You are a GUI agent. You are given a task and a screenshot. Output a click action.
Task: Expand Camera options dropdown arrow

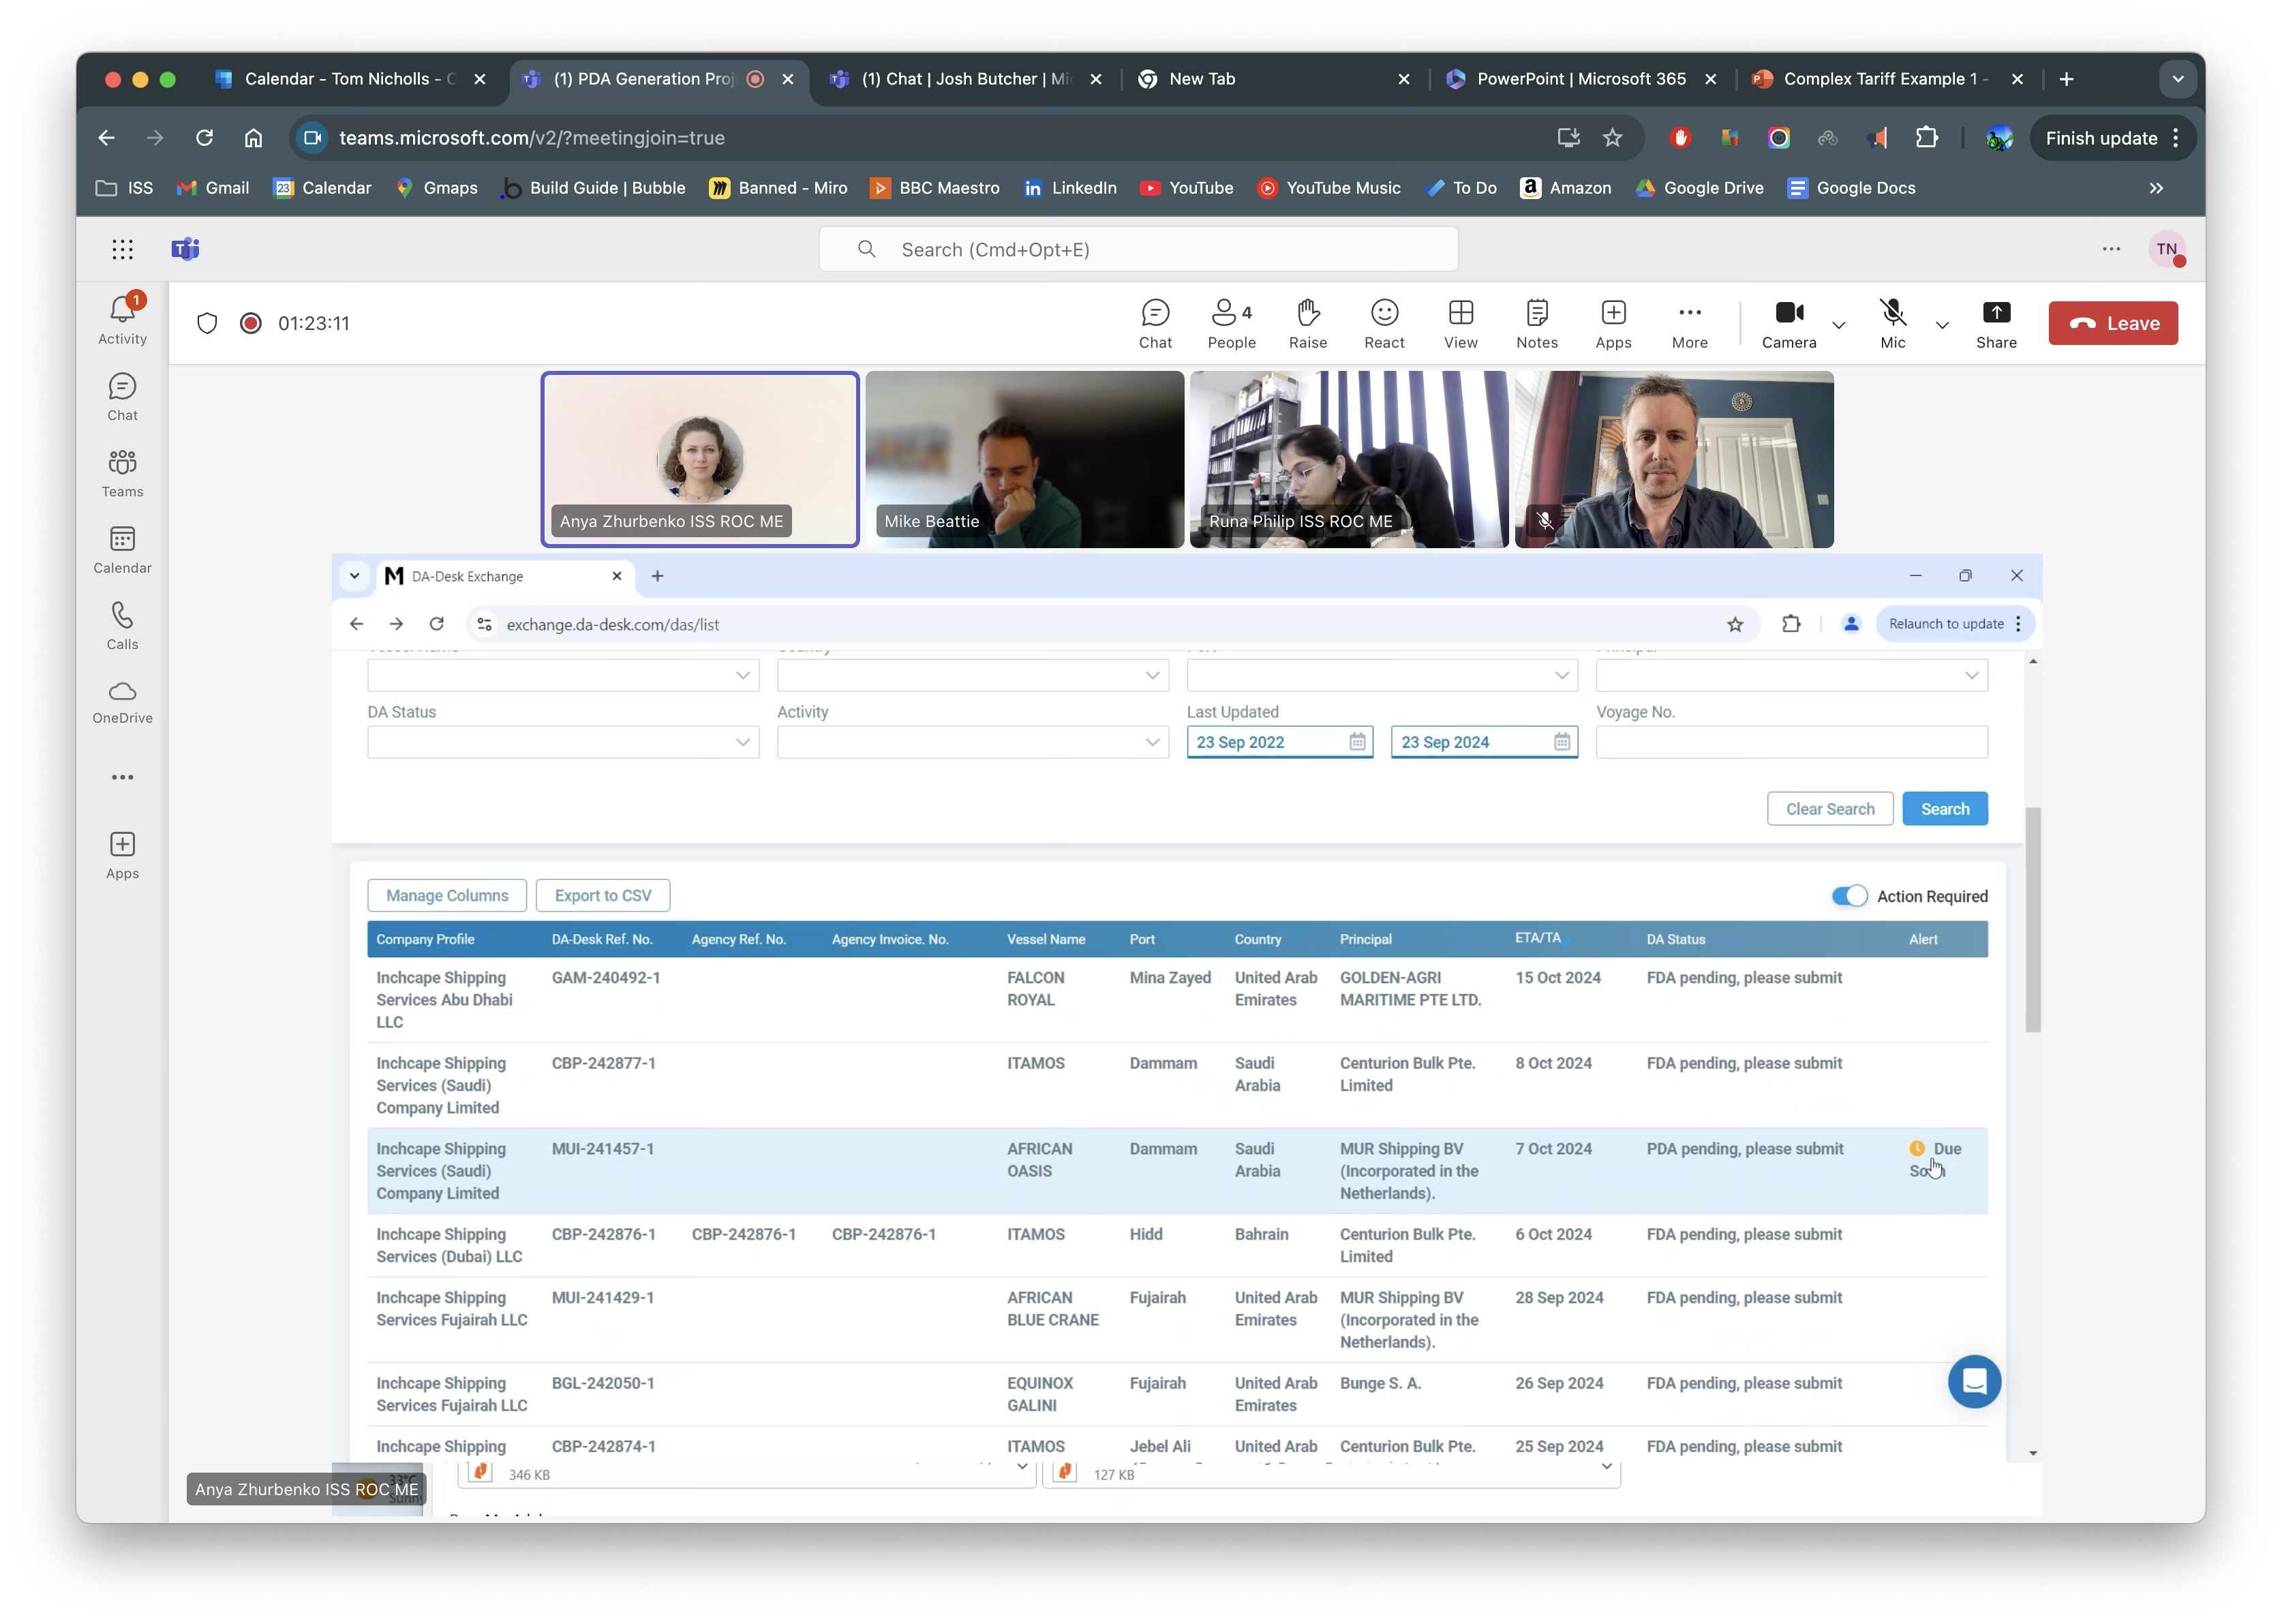1837,324
